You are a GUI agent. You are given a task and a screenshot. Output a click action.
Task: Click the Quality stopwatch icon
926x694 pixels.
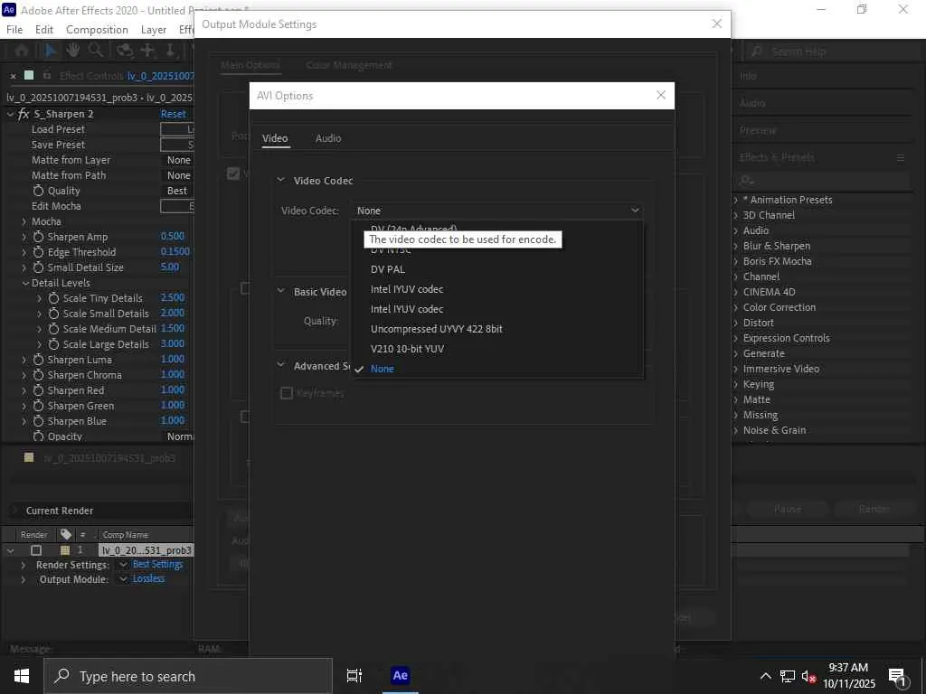pyautogui.click(x=38, y=191)
